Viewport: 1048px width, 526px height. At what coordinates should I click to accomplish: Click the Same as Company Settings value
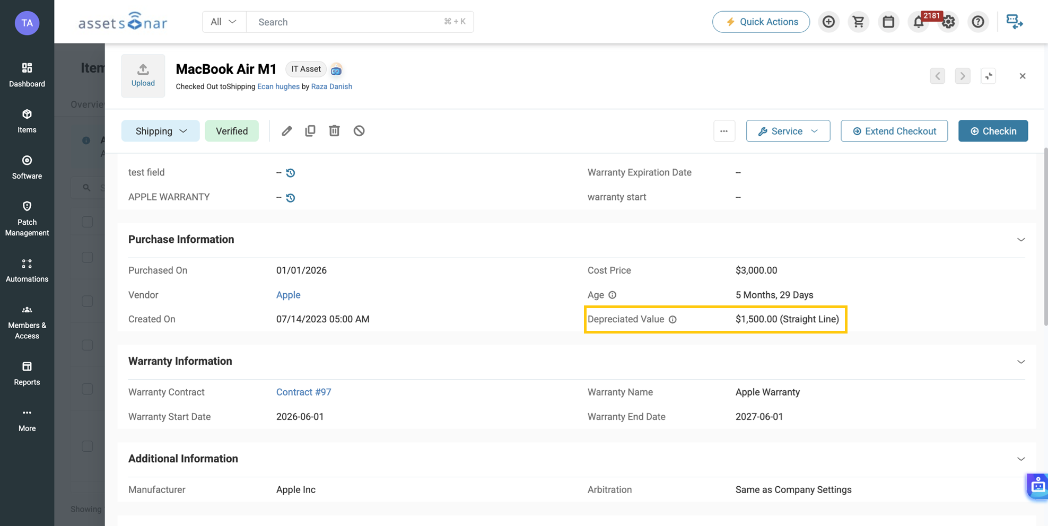[793, 490]
